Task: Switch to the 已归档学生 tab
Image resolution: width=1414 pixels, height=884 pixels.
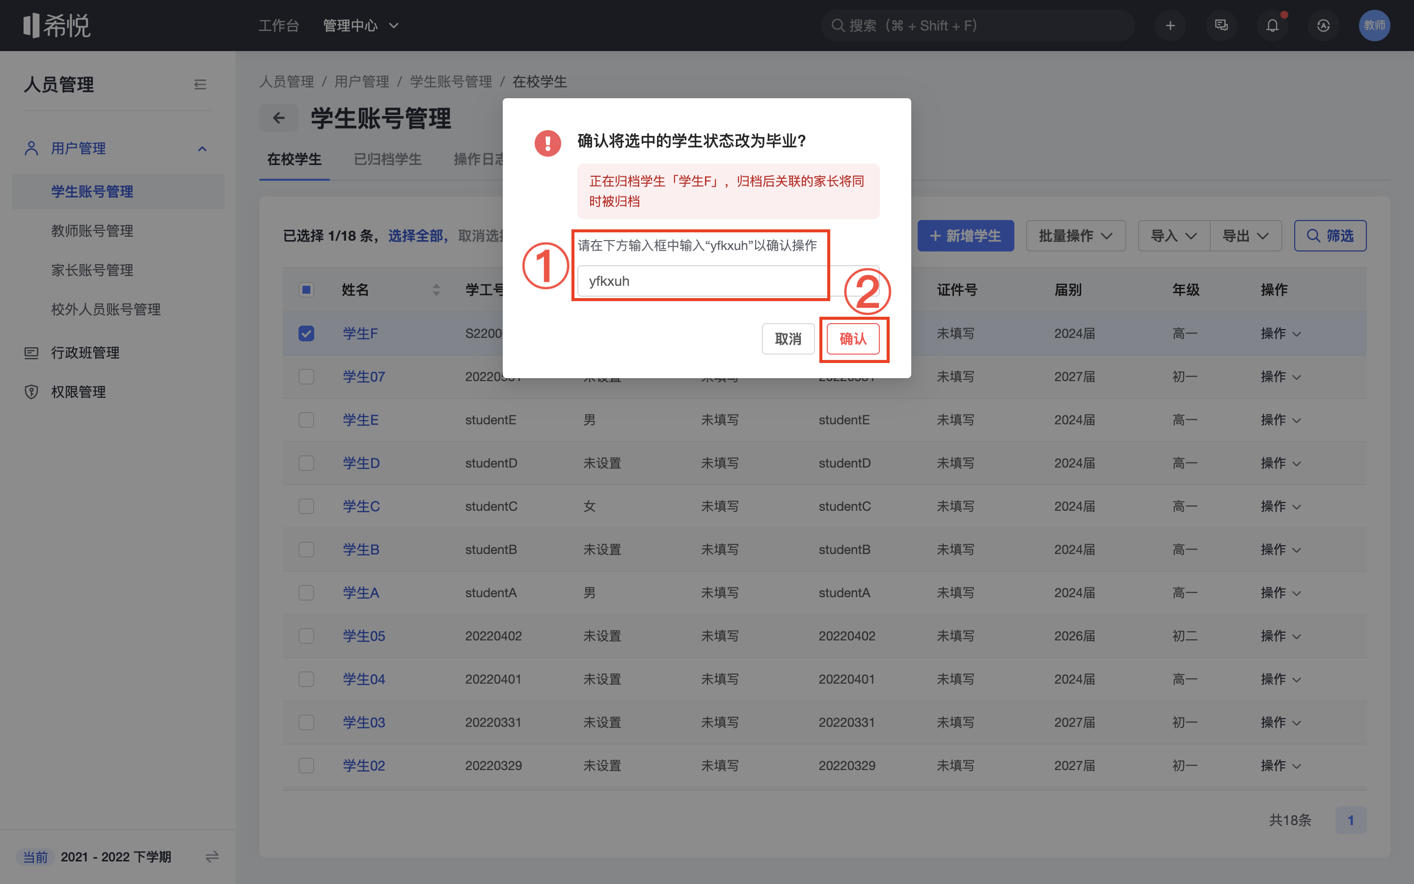Action: coord(387,160)
